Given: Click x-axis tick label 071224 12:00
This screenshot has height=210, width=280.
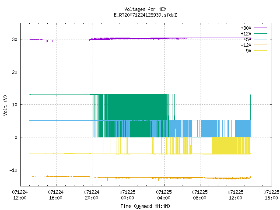Looking at the screenshot, I should coord(20,195).
